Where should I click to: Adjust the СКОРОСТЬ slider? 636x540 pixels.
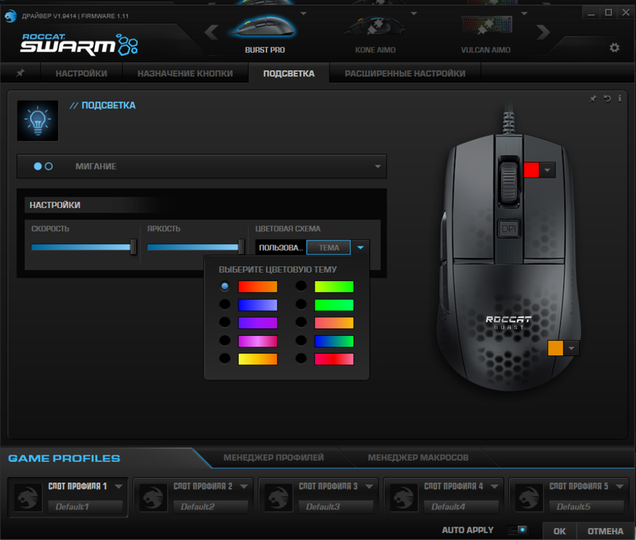[x=84, y=247]
